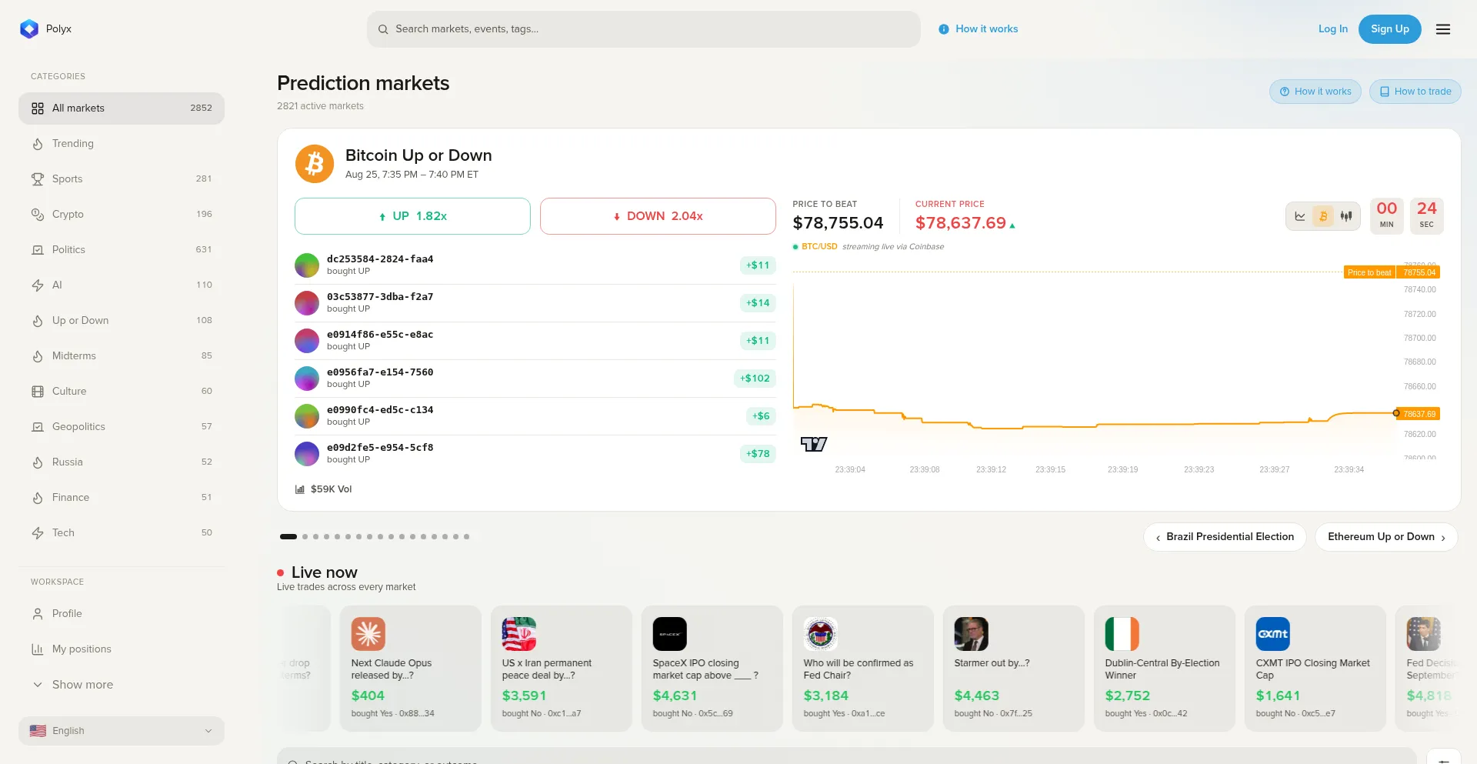This screenshot has width=1477, height=764.
Task: Click the +$78 trade amount badge
Action: pyautogui.click(x=758, y=454)
